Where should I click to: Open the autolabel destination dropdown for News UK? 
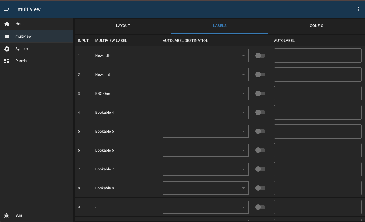point(205,56)
